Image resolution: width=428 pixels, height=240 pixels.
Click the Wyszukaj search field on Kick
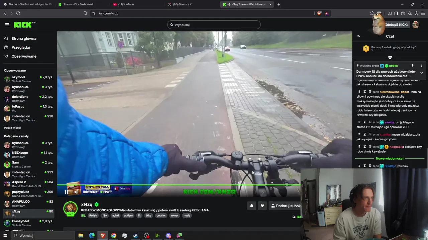214,25
